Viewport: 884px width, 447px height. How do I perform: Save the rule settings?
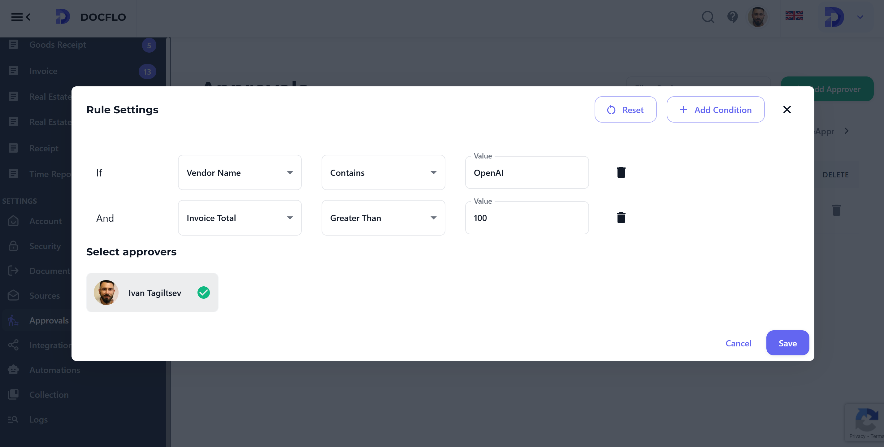coord(787,343)
